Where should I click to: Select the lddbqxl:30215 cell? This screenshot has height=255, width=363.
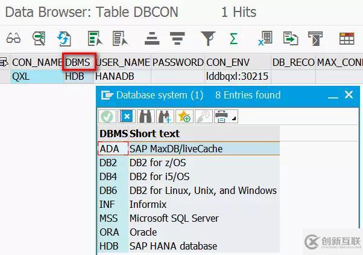click(238, 76)
